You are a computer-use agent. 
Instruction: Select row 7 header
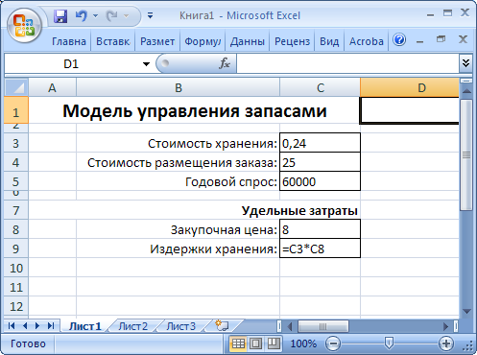[16, 210]
